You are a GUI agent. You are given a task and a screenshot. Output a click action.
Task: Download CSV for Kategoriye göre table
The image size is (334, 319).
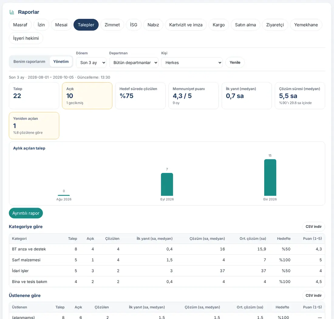pyautogui.click(x=314, y=227)
